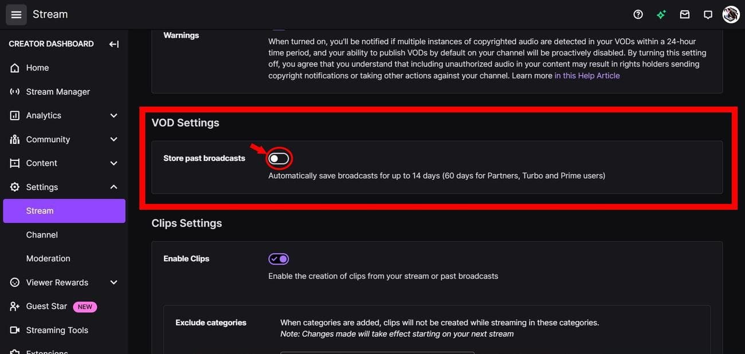Open the inbox mail icon
The image size is (745, 354).
click(685, 15)
